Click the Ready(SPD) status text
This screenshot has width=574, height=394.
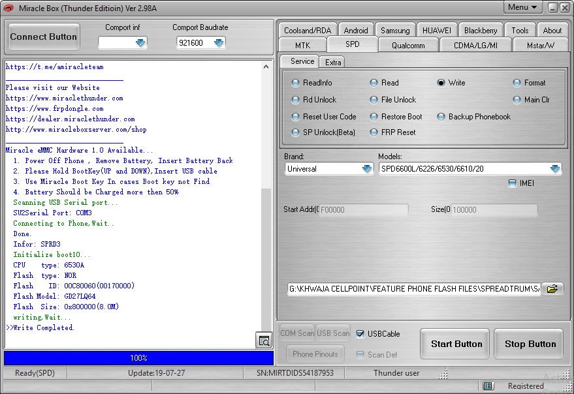[x=35, y=372]
